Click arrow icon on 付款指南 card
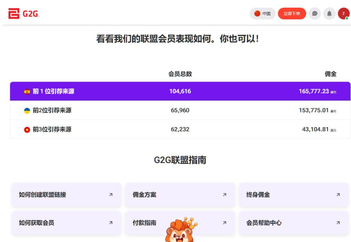351x242 pixels. (224, 223)
